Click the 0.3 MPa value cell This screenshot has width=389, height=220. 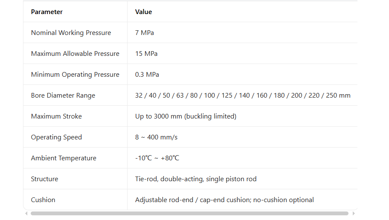click(x=147, y=75)
